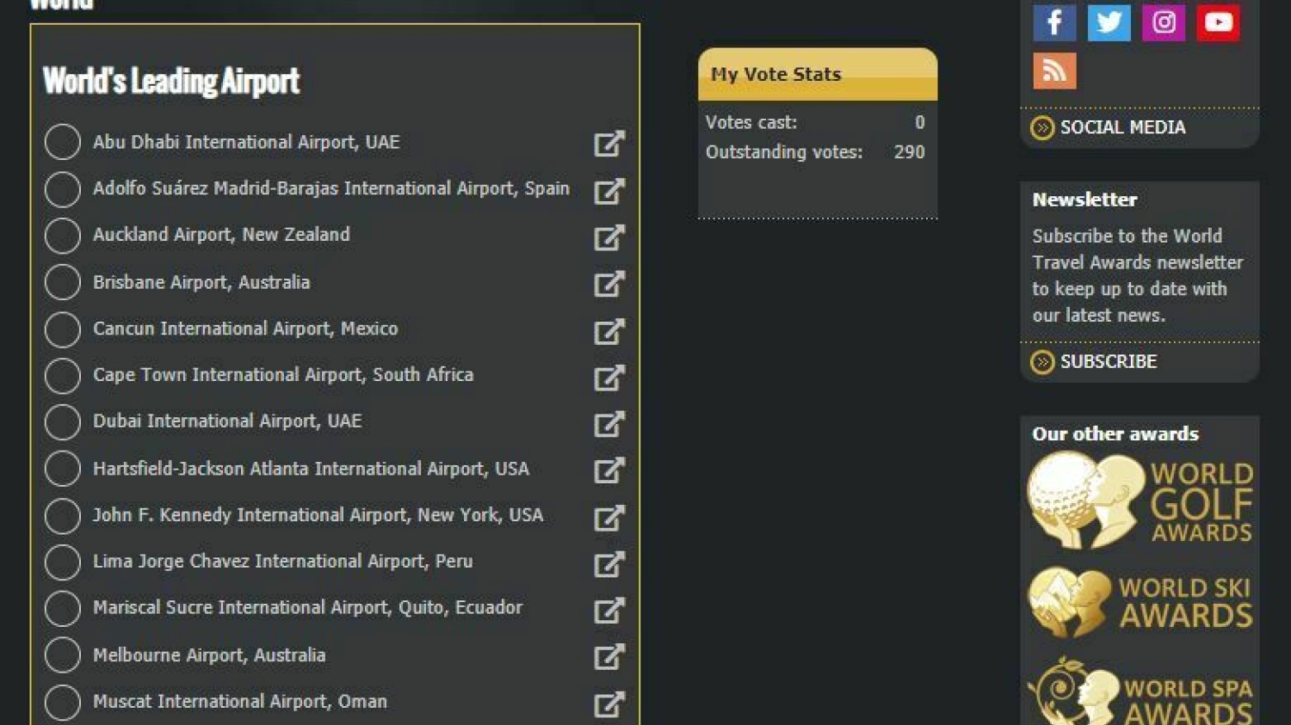This screenshot has width=1291, height=725.
Task: Click the Auckland Airport, New Zealand label
Action: 221,235
